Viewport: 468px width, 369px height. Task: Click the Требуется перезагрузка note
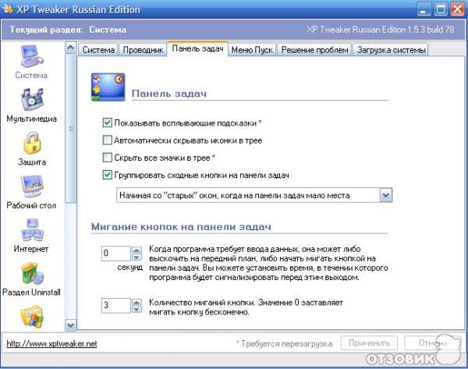pyautogui.click(x=284, y=343)
